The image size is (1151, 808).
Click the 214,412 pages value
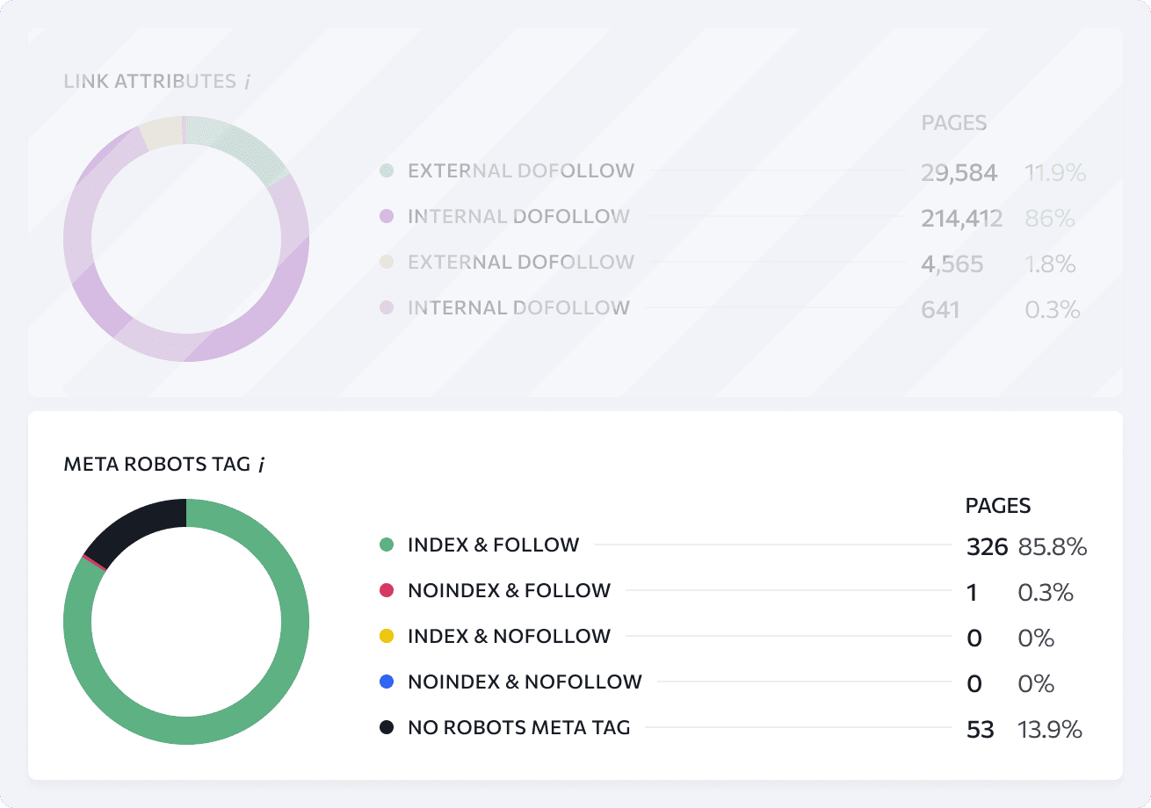pyautogui.click(x=962, y=219)
